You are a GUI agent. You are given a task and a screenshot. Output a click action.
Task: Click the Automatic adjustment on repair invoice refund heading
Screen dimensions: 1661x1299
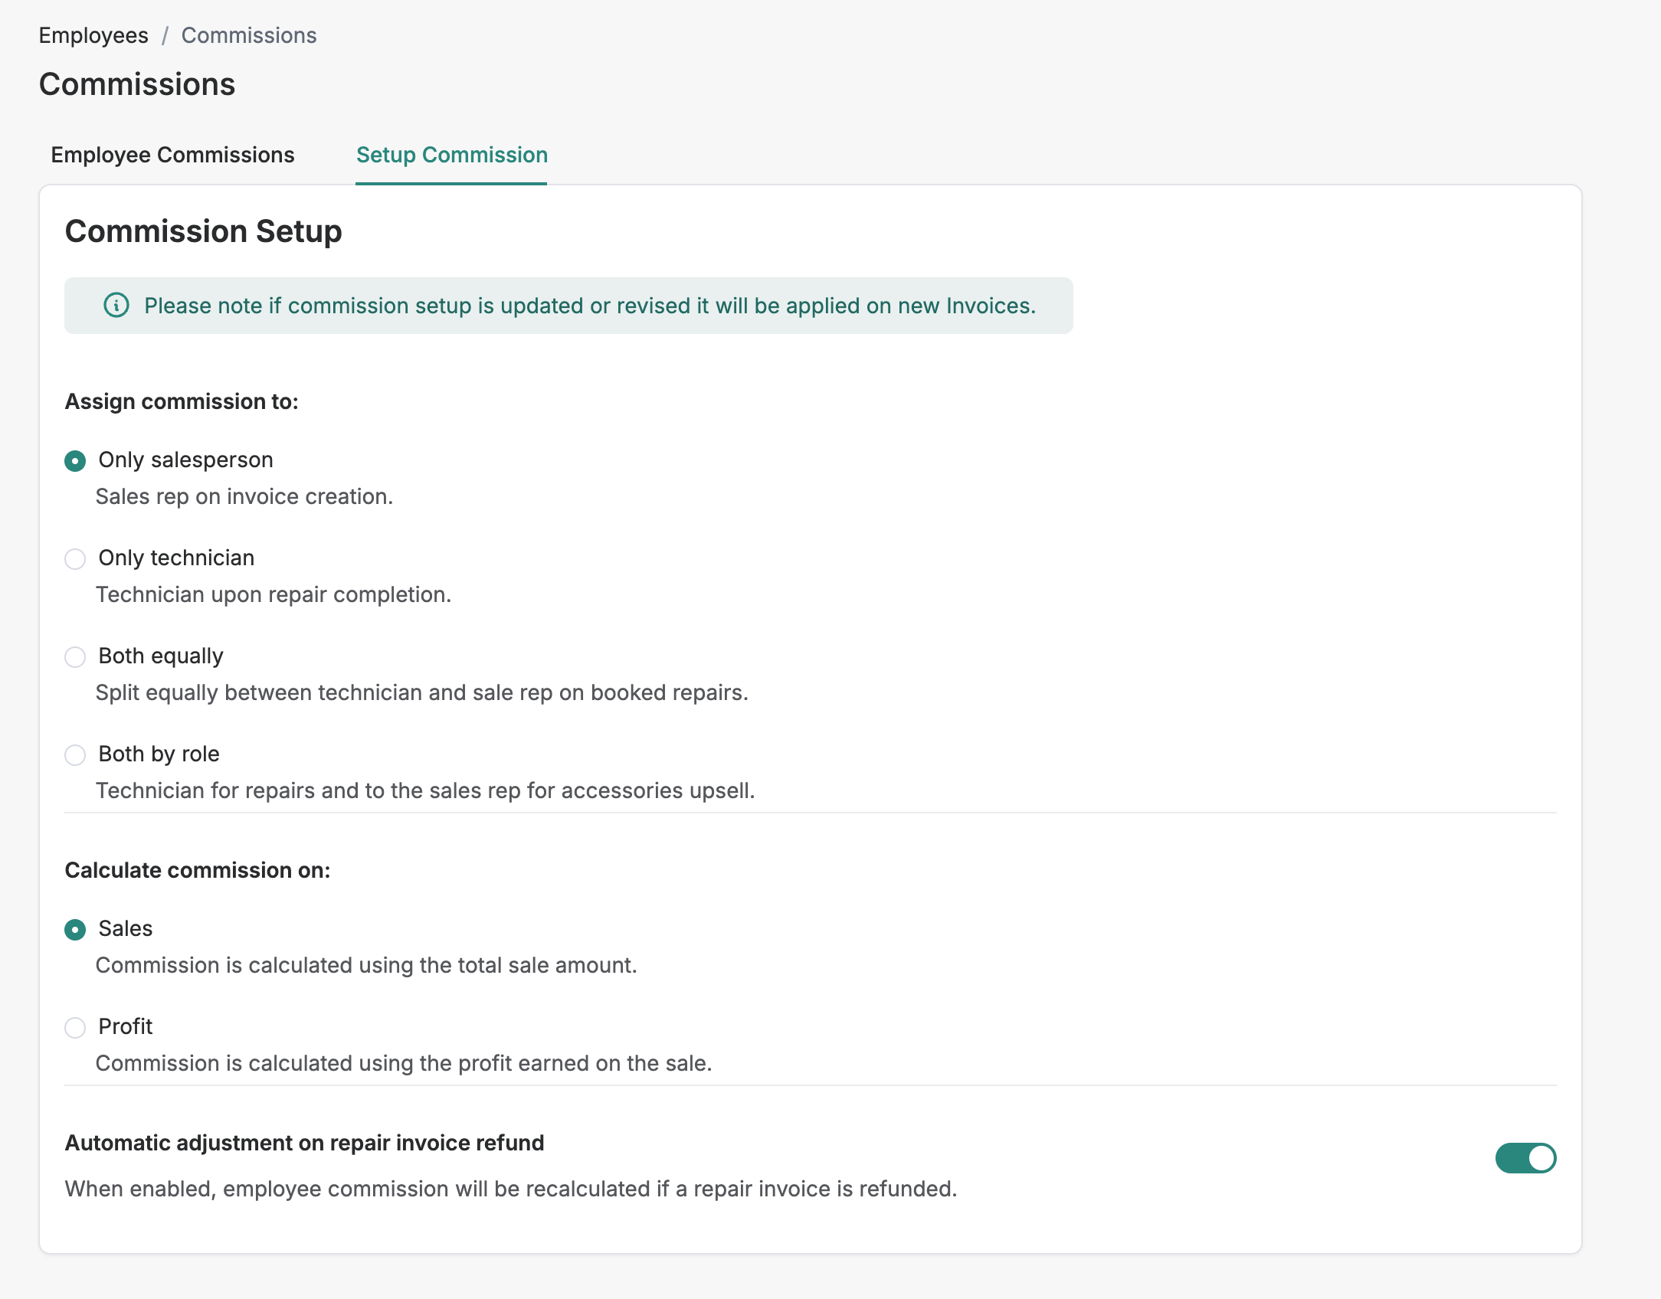coord(304,1143)
